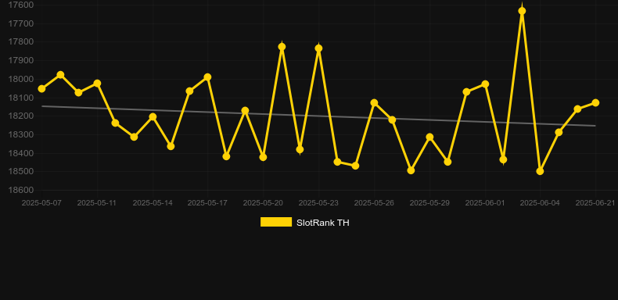Viewport: 618px width, 300px height.
Task: Select the data point on 2025-05-14
Action: coord(153,117)
